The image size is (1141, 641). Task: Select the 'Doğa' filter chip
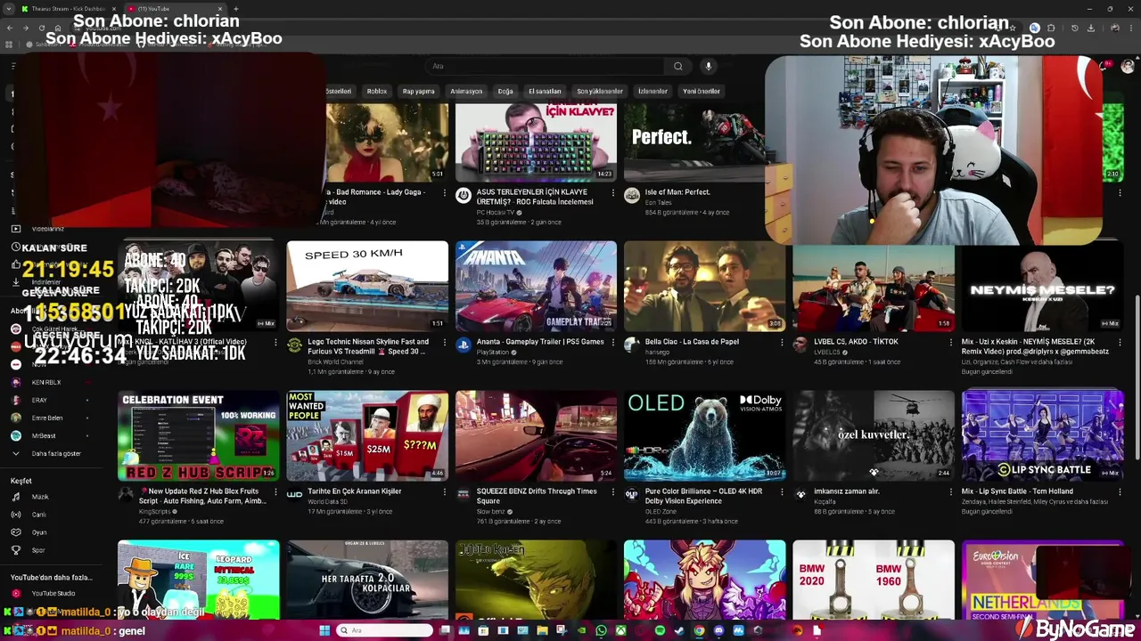tap(505, 91)
